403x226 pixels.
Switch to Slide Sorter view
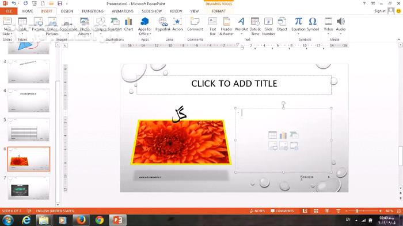(316, 211)
